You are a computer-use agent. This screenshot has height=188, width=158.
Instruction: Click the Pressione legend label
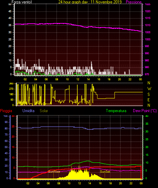point(134,2)
